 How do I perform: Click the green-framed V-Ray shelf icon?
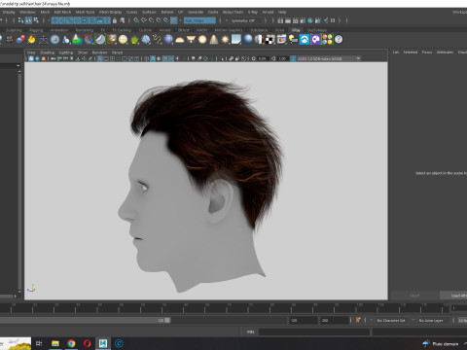pyautogui.click(x=100, y=40)
